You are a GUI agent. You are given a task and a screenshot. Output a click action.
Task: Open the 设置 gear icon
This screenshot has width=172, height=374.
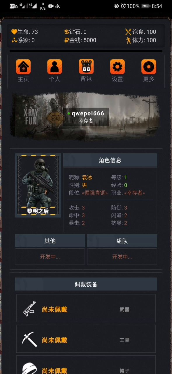pos(117,67)
